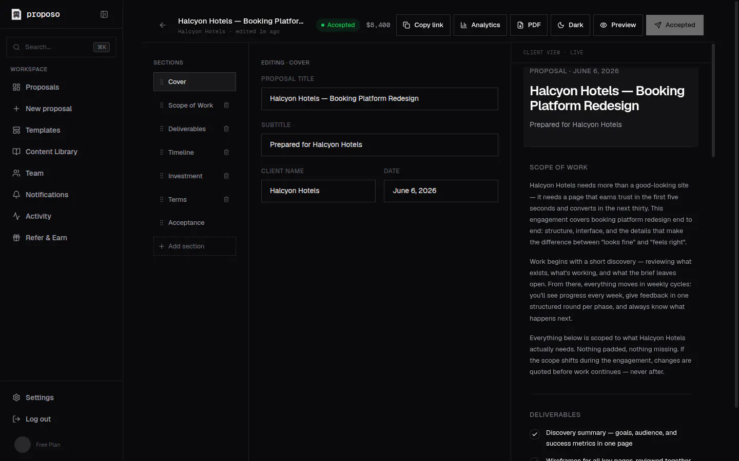Toggle Dark mode for the proposal

570,25
